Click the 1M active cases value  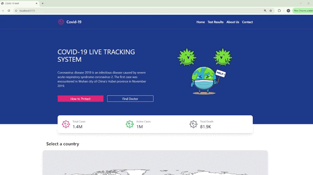click(x=139, y=127)
